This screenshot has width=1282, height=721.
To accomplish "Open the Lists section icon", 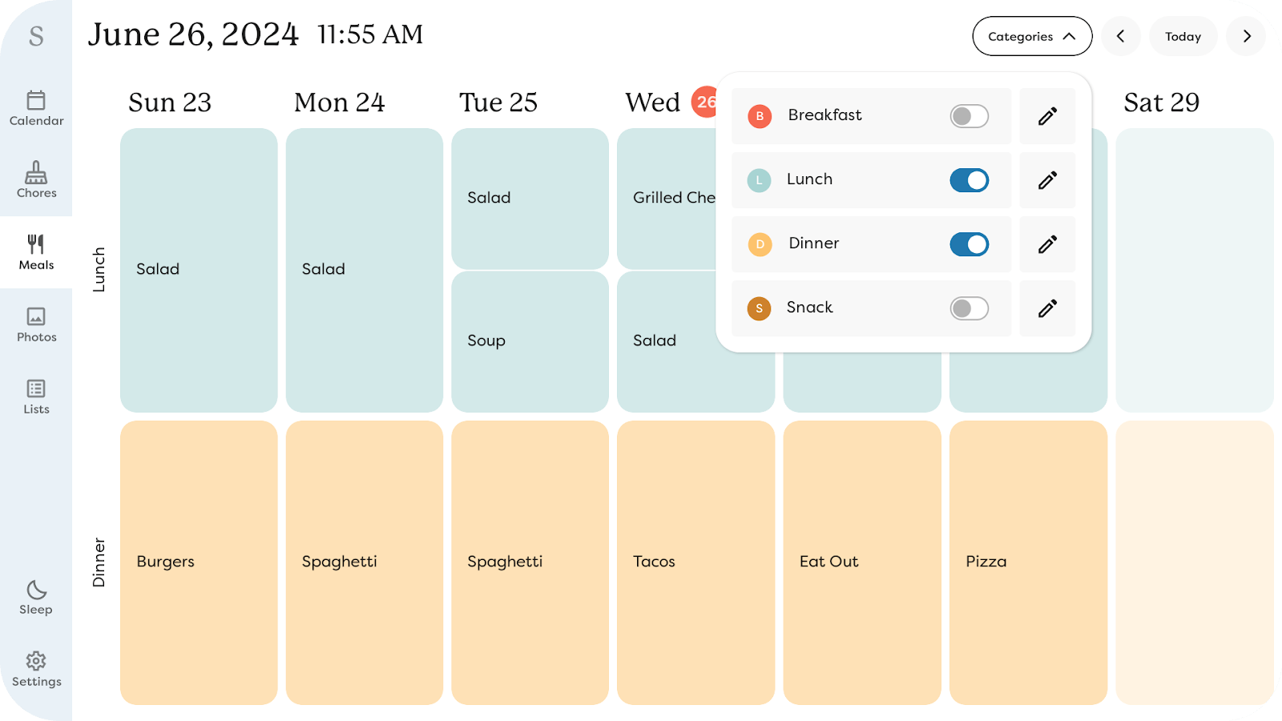I will point(36,397).
